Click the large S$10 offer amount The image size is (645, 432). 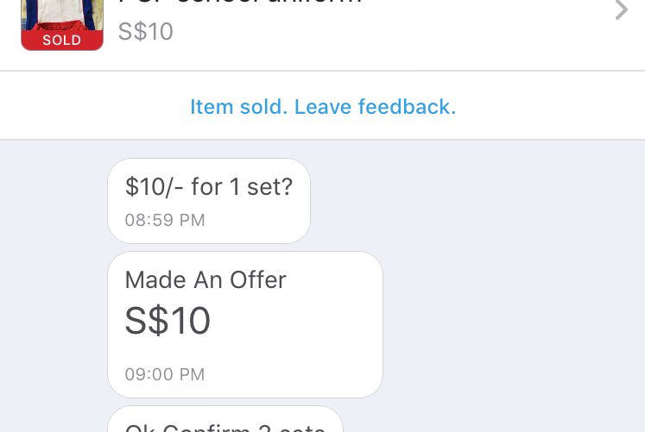168,321
